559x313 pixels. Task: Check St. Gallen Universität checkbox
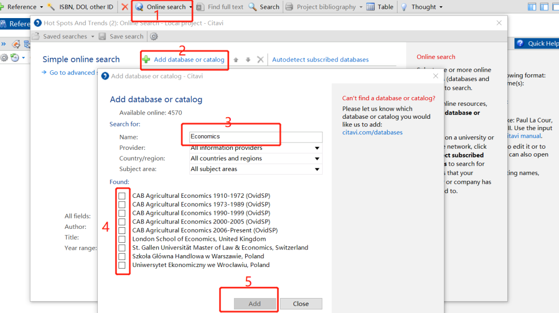(x=122, y=248)
